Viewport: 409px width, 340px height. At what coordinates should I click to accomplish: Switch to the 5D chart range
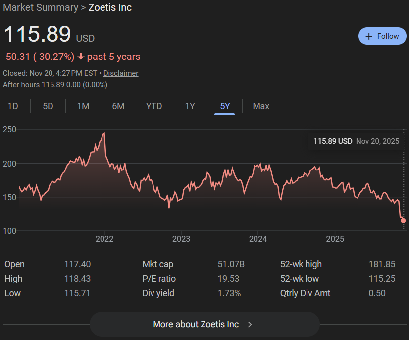pos(48,106)
